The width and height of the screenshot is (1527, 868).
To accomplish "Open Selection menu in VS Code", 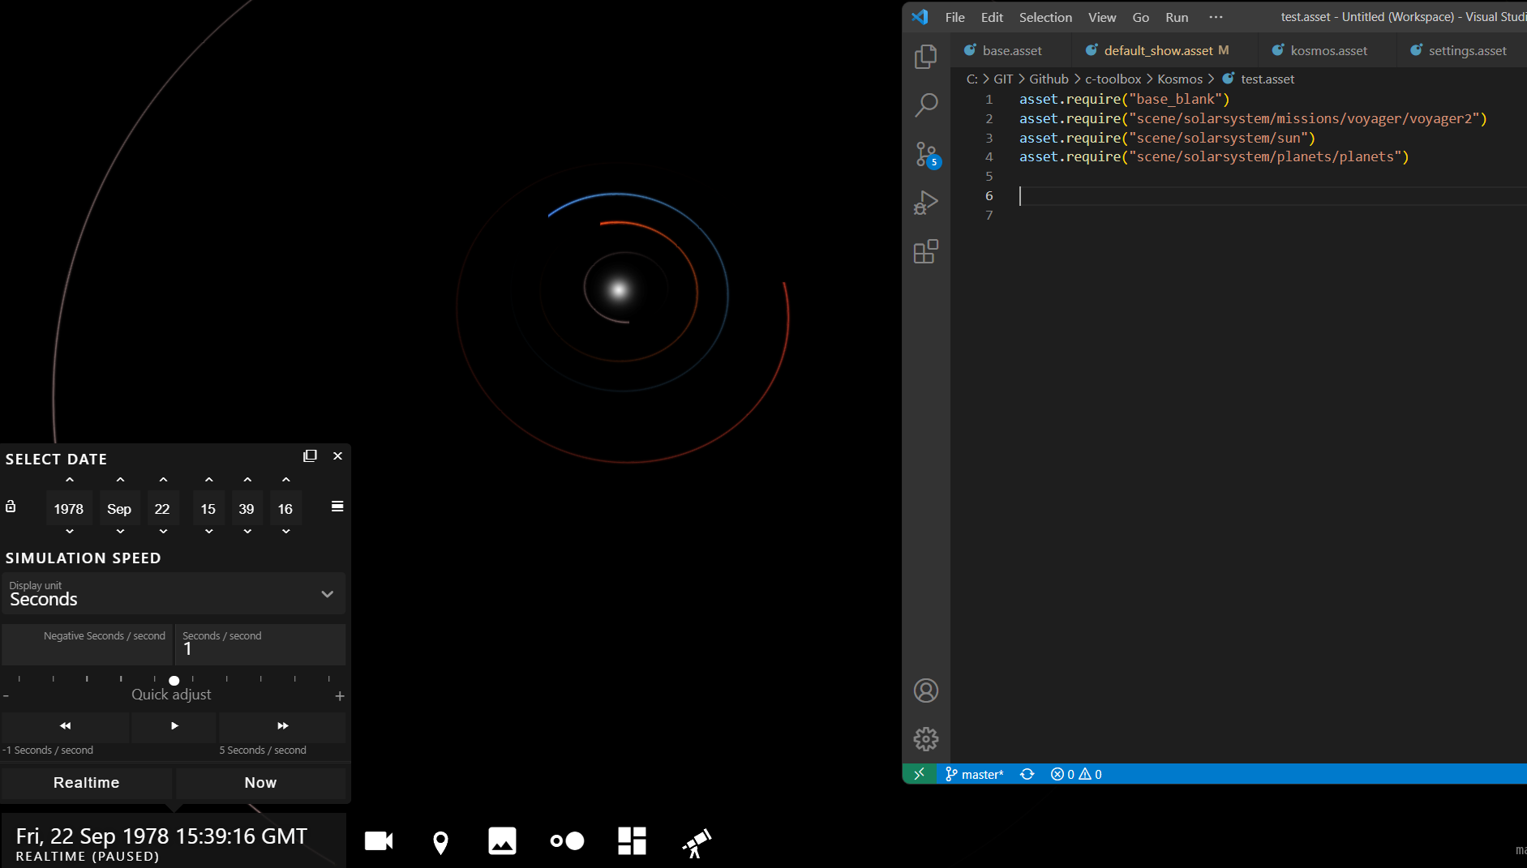I will 1045,17.
